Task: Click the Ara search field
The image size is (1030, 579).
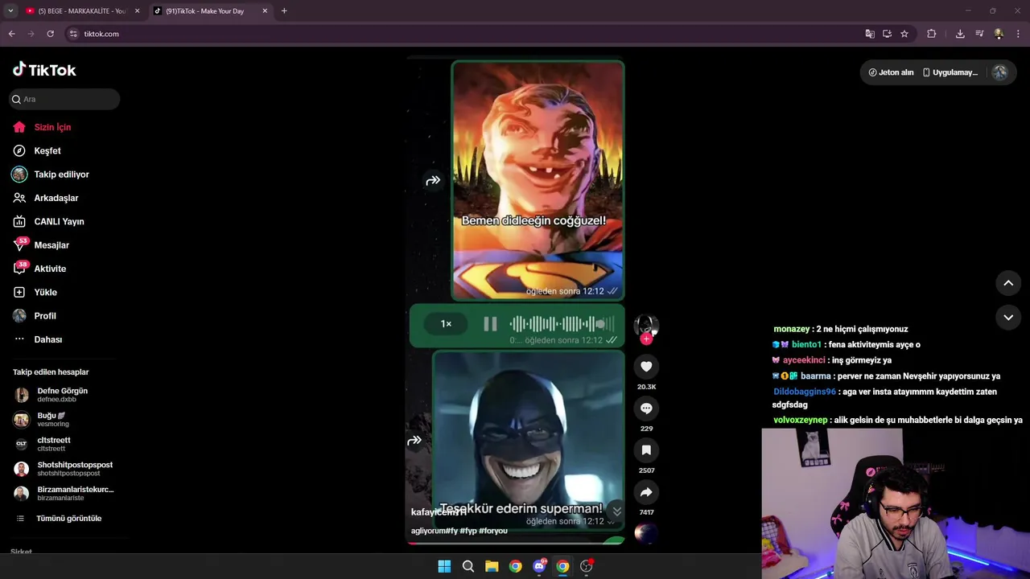Action: pyautogui.click(x=64, y=99)
